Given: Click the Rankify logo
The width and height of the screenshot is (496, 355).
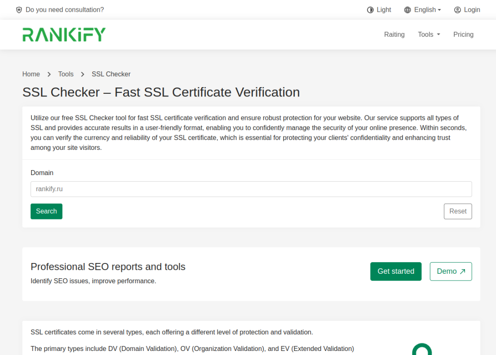Looking at the screenshot, I should click(x=64, y=35).
